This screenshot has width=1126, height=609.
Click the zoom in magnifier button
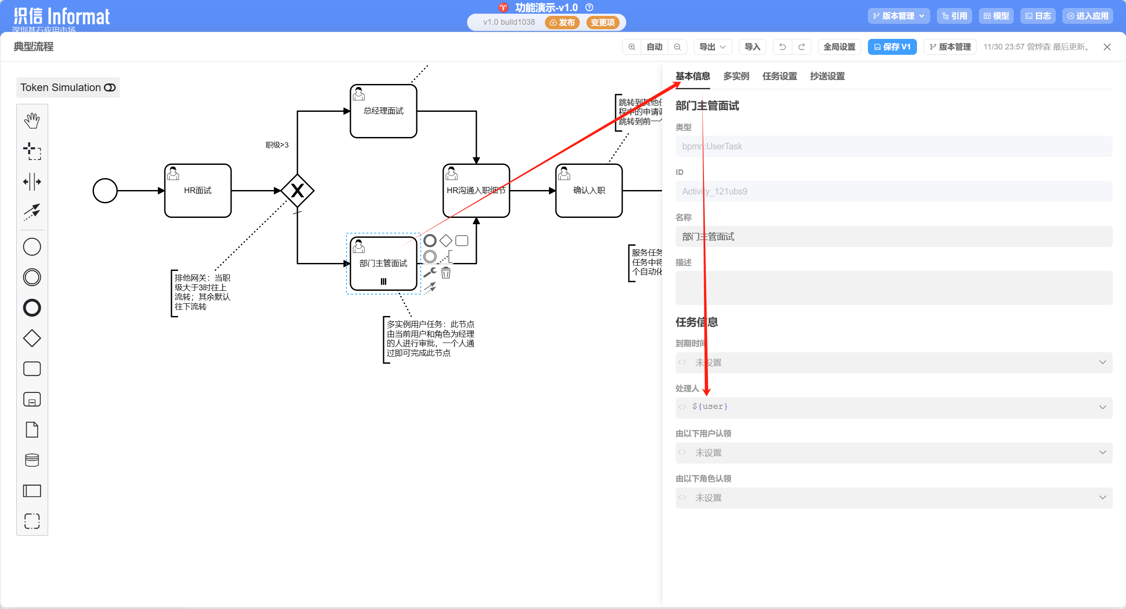pyautogui.click(x=632, y=47)
